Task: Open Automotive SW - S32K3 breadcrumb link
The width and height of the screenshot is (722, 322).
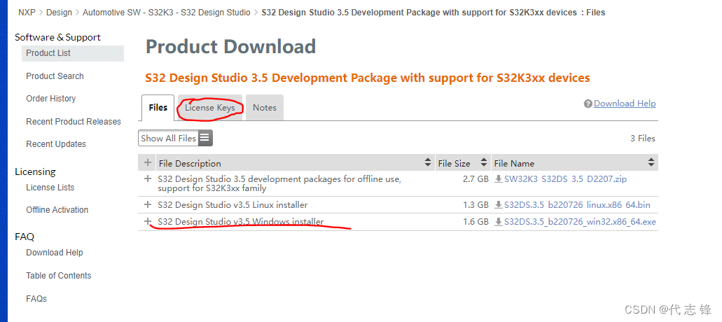Action: tap(167, 13)
